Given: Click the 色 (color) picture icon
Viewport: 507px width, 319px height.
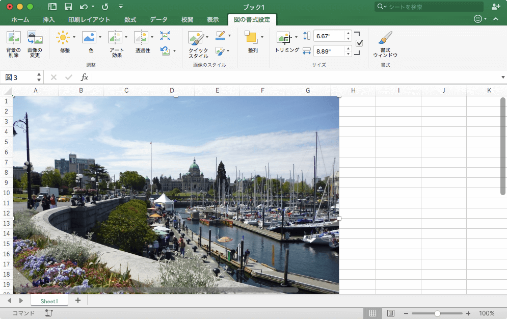Looking at the screenshot, I should pyautogui.click(x=89, y=38).
